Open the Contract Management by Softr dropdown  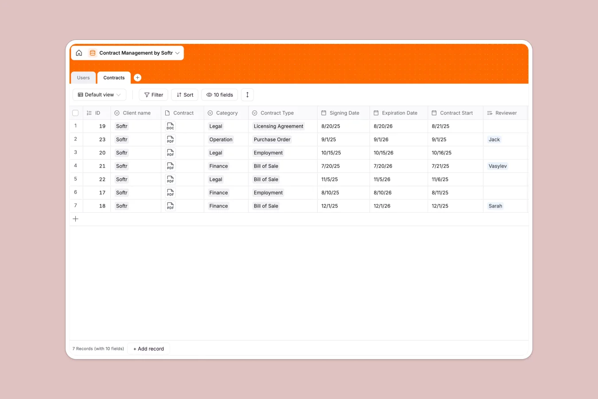click(177, 53)
